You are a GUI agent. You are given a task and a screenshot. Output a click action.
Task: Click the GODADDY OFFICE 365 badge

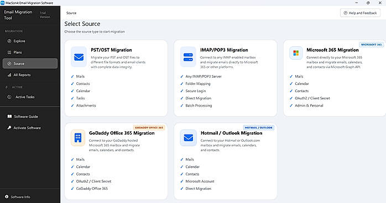point(149,127)
